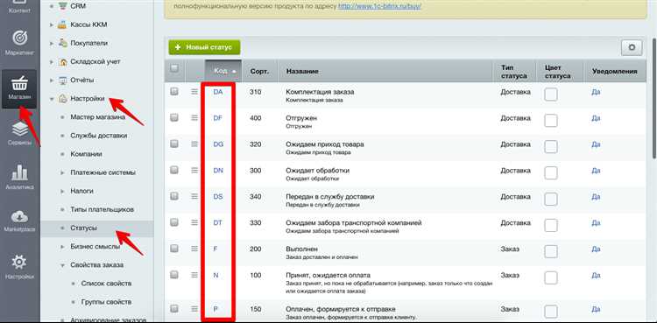Click the Отчёты monitor icon

(x=62, y=80)
